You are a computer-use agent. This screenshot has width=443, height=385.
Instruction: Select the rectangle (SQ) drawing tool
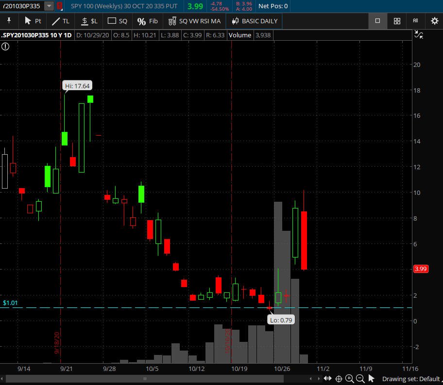click(117, 21)
